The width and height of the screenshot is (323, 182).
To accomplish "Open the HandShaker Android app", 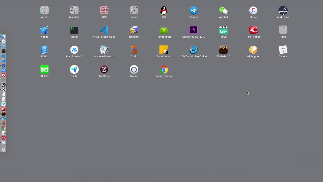I will (164, 30).
